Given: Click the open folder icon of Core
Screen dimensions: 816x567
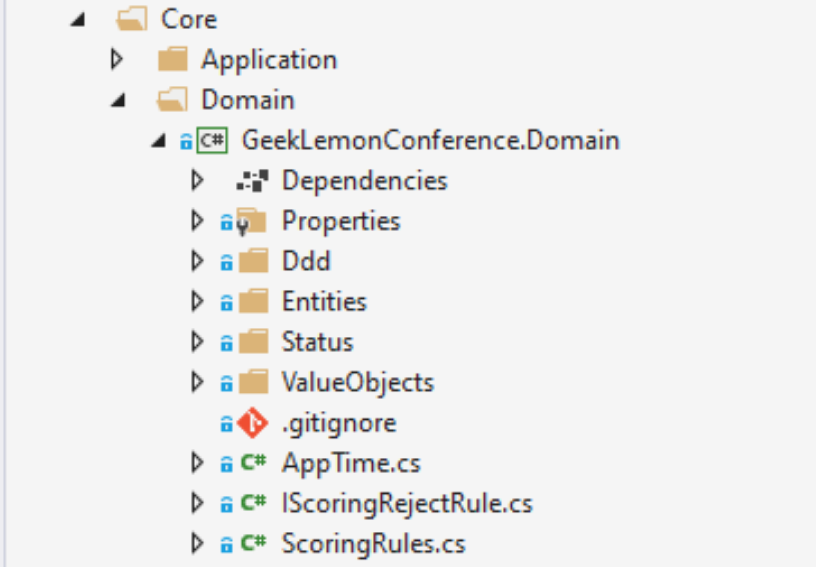Looking at the screenshot, I should point(132,19).
